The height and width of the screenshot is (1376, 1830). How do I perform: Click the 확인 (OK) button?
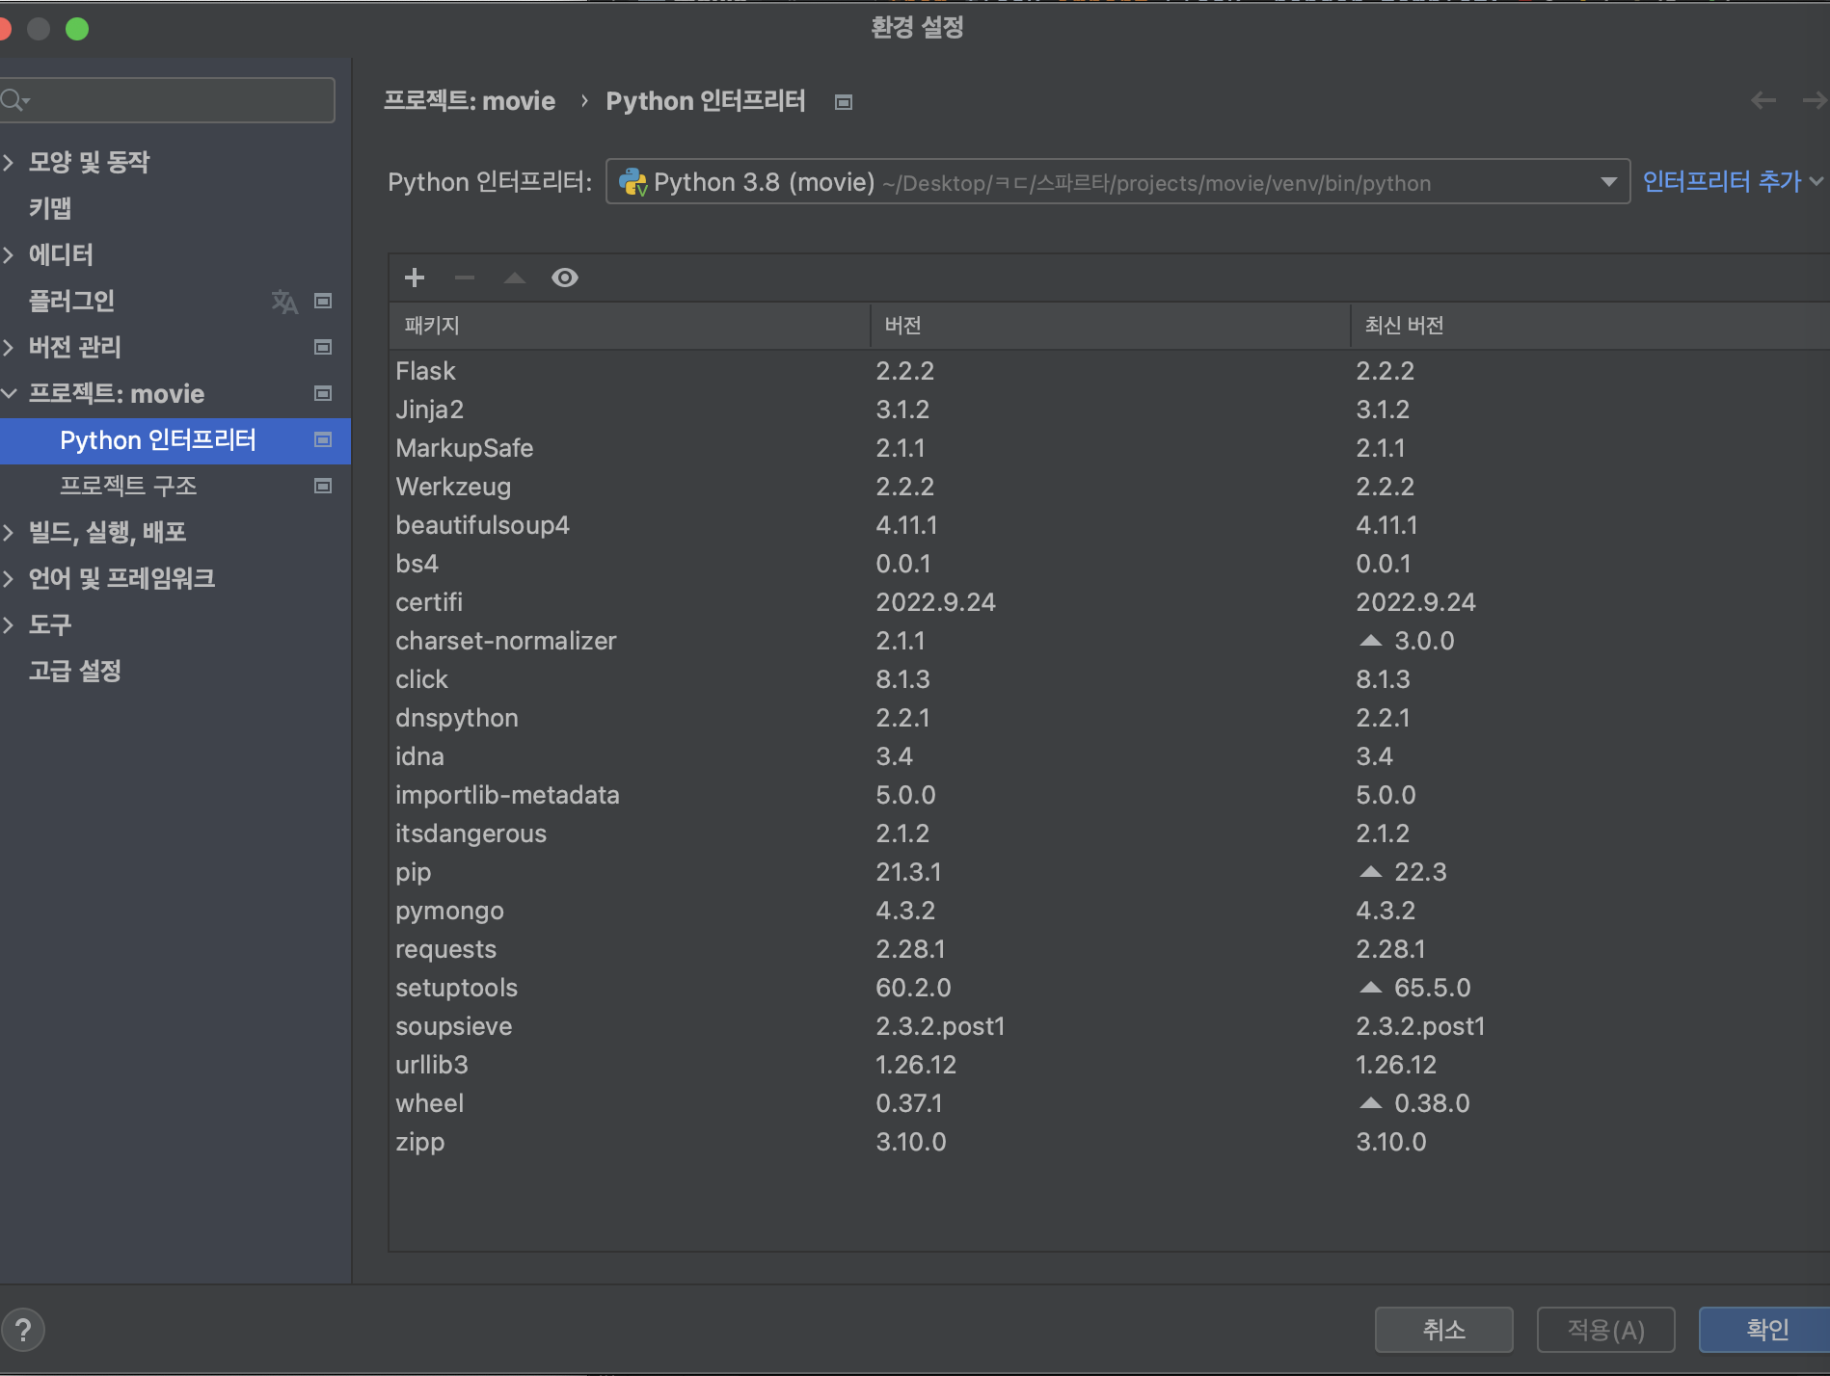click(x=1766, y=1330)
